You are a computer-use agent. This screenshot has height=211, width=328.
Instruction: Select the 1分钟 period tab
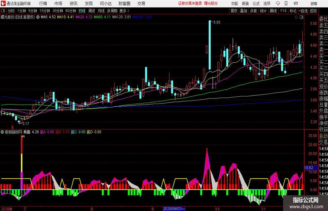(x=21, y=11)
